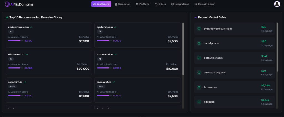284x117 pixels.
Task: Click the $20,000 estimated value
Action: pyautogui.click(x=83, y=69)
